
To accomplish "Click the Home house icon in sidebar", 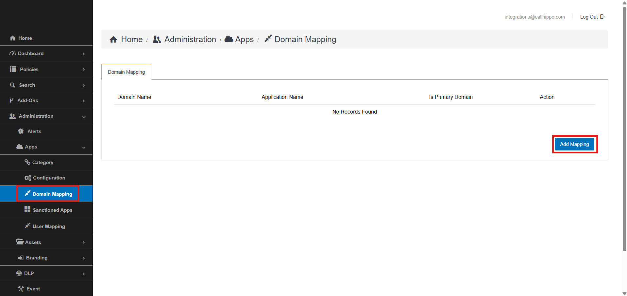I will [12, 38].
